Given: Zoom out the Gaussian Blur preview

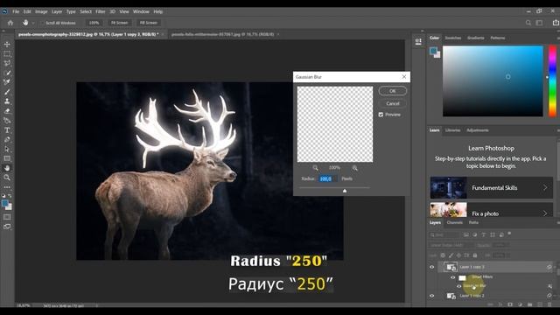Looking at the screenshot, I should point(315,168).
